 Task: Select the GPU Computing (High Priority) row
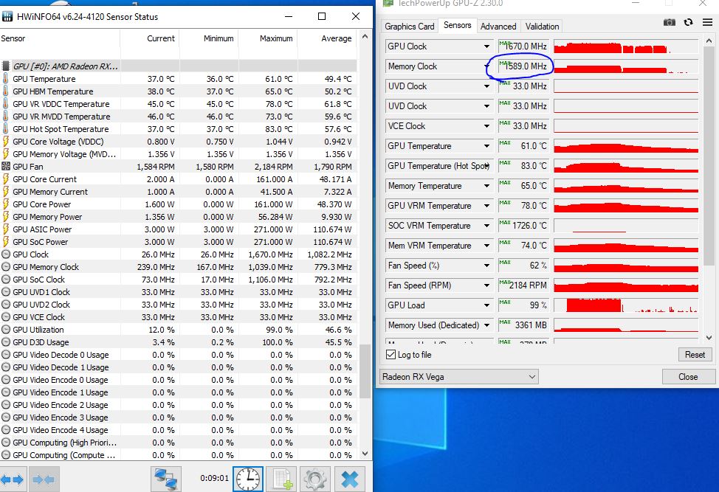(179, 443)
